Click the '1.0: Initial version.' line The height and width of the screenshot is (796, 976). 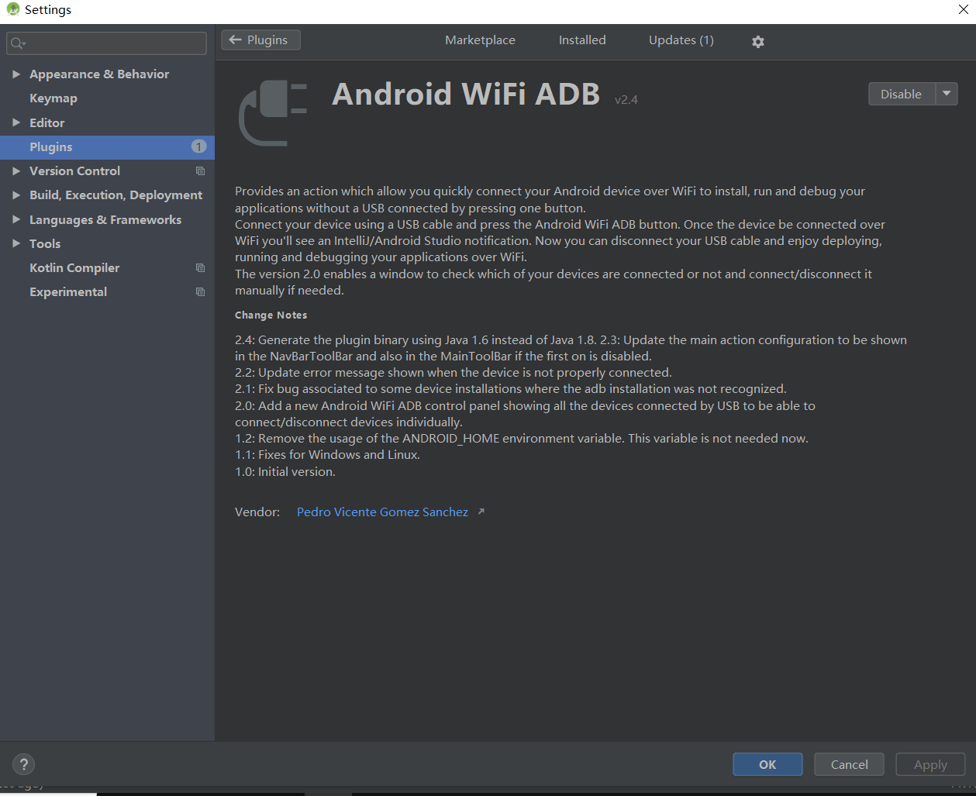pos(285,472)
